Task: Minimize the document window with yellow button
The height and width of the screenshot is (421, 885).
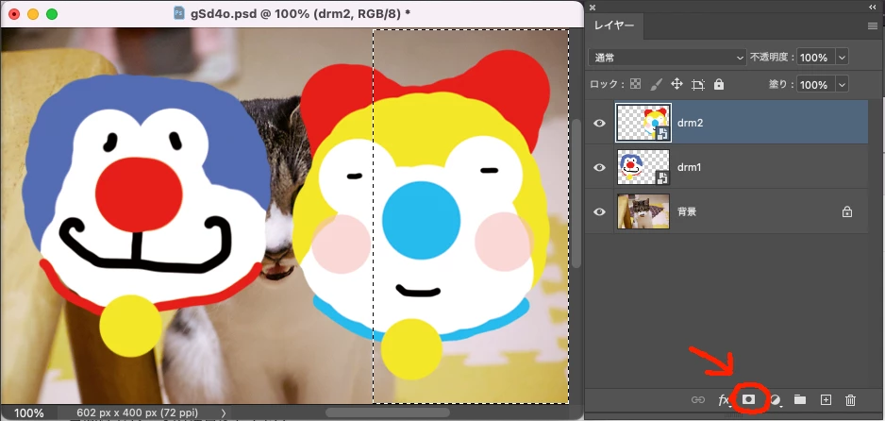Action: (33, 14)
